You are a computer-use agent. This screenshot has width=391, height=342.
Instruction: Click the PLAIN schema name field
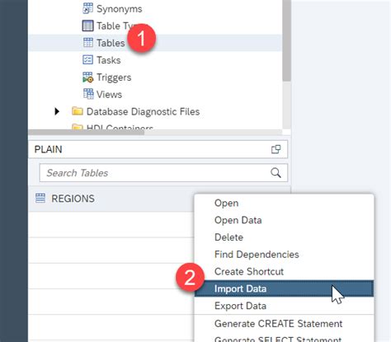158,149
